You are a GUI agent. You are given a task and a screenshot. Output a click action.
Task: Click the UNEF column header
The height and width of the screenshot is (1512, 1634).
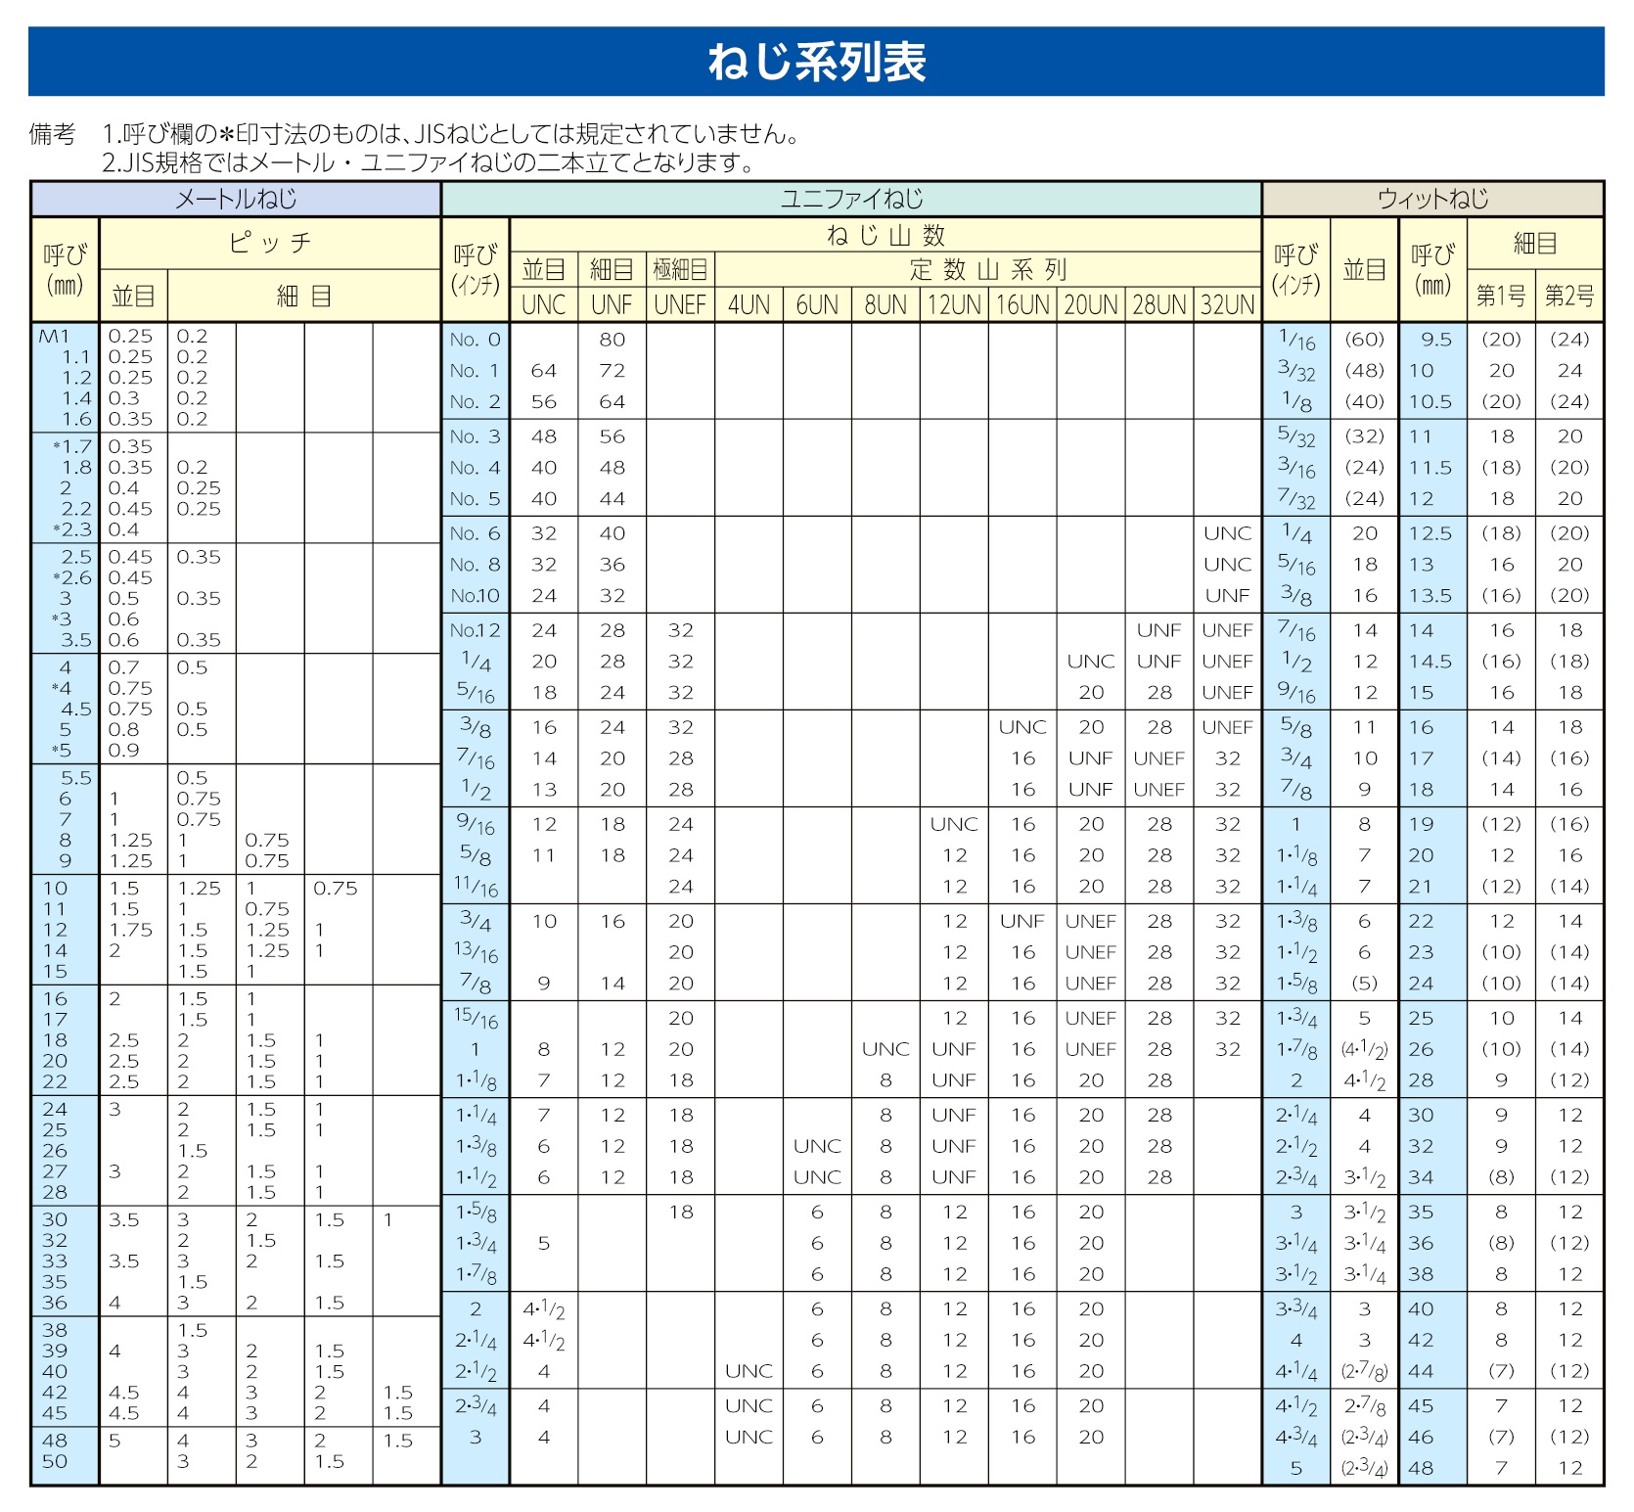680,304
